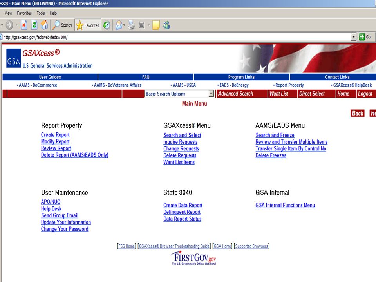Click the Messenger people icon
The height and width of the screenshot is (282, 376).
click(166, 25)
